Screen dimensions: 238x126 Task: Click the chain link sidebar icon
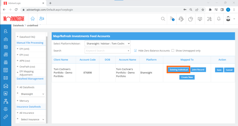(6, 117)
